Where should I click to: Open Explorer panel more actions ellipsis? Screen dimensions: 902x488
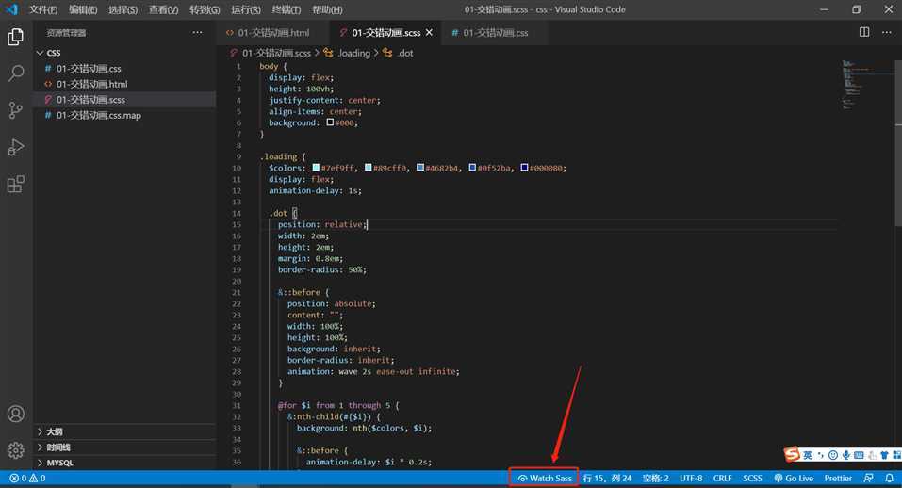[197, 33]
